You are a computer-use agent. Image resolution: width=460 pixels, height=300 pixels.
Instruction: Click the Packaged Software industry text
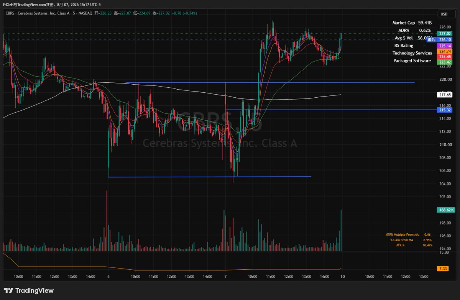tap(412, 61)
